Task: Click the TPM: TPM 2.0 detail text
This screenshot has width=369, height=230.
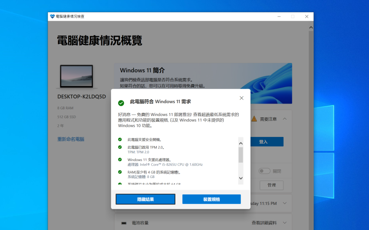Action: [138, 152]
